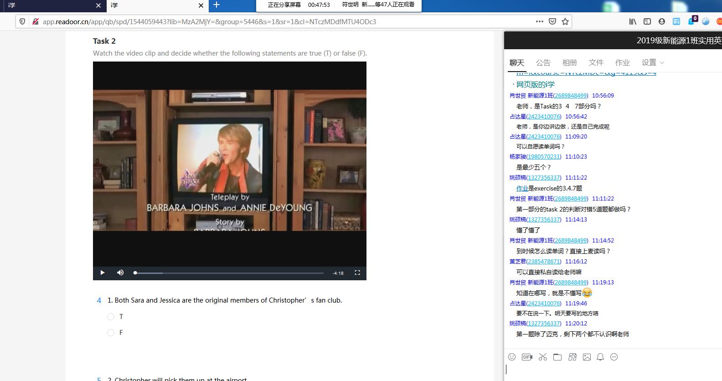This screenshot has width=722, height=381.
Task: Click the bell notification icon in chat
Action: 600,357
